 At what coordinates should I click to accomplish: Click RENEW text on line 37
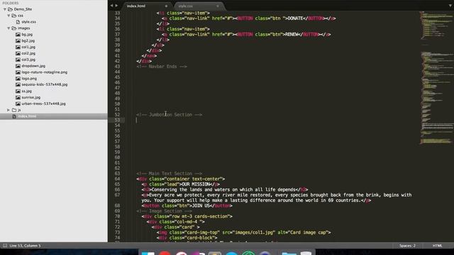click(x=292, y=35)
